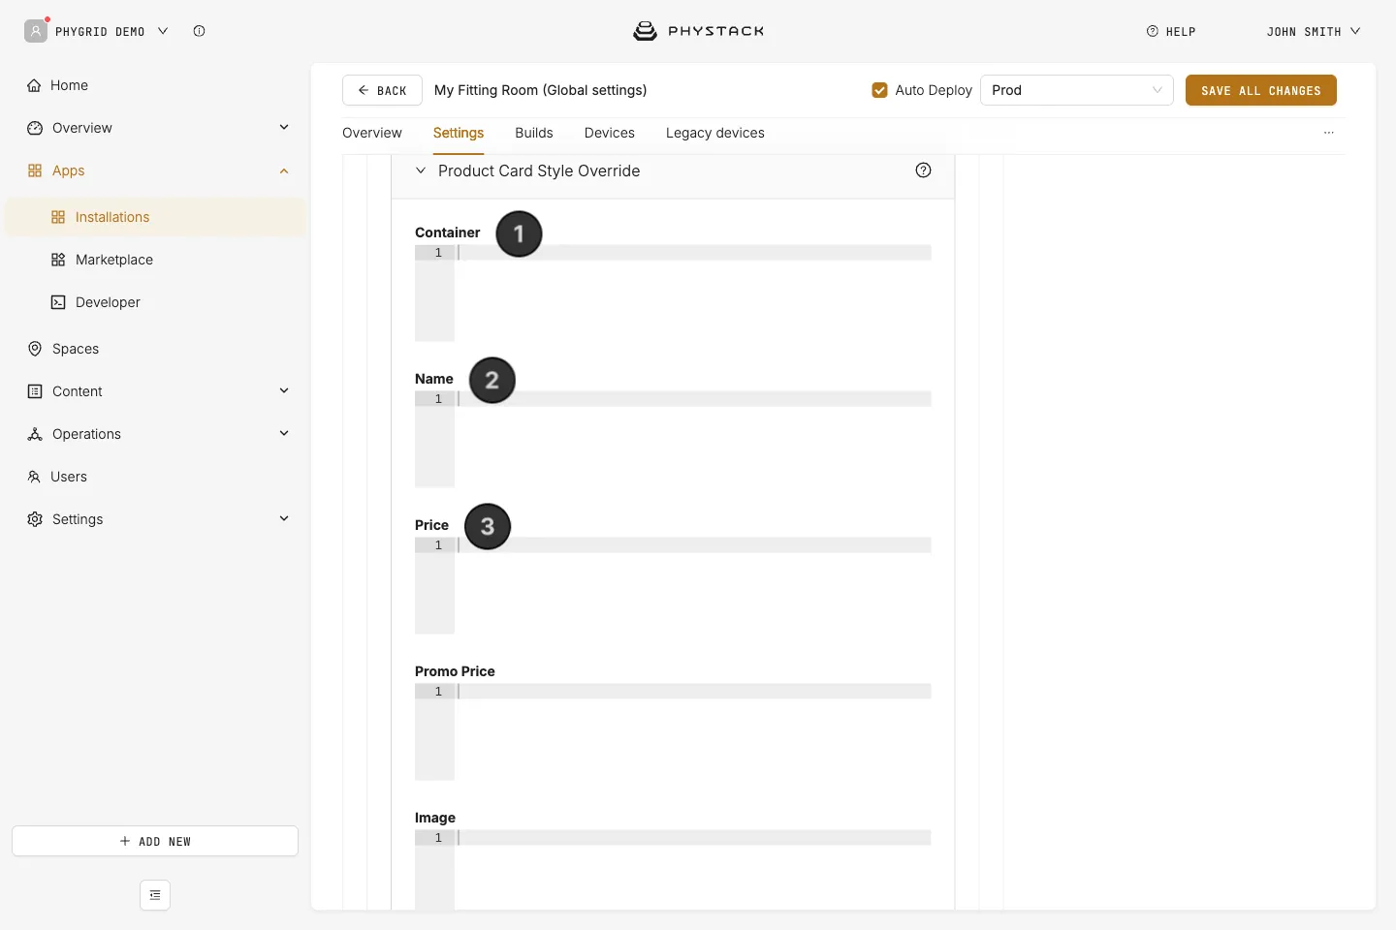Click into the Promo Price code editor
The width and height of the screenshot is (1396, 930).
(x=673, y=732)
